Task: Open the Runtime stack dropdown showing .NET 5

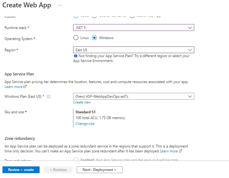Action: [x=133, y=27]
